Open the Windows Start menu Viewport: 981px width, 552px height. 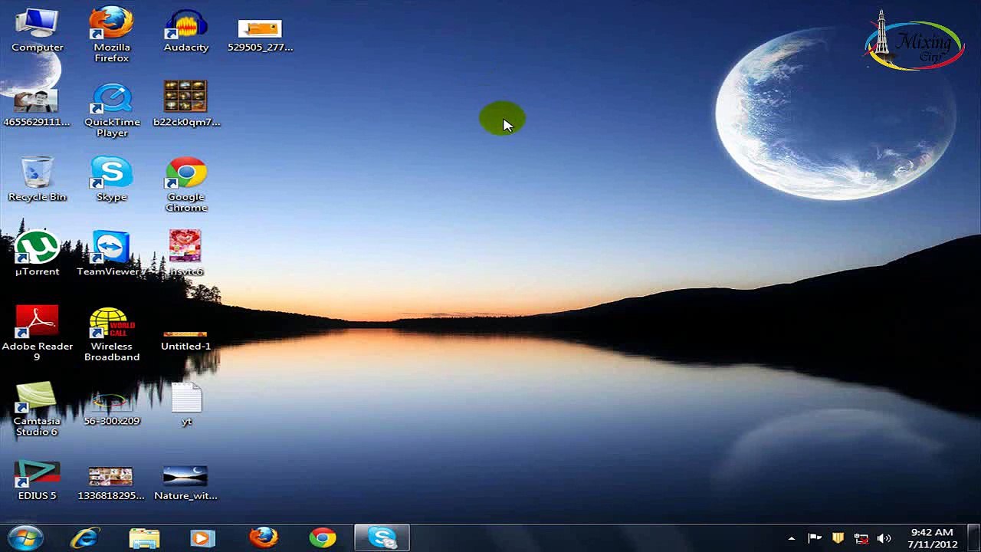point(25,537)
